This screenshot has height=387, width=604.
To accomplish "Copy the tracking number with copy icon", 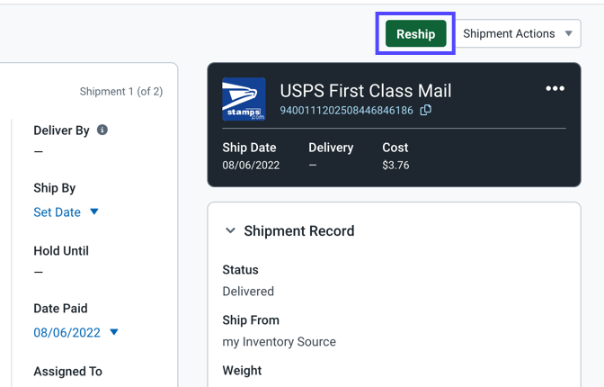I will pyautogui.click(x=426, y=110).
